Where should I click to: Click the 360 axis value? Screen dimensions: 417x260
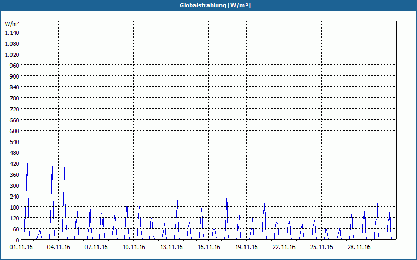tap(15, 175)
